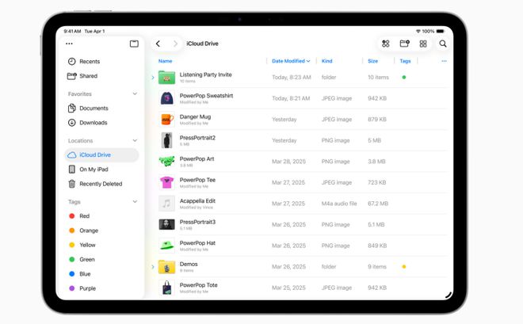Viewport: 523px width, 324px height.
Task: Collapse the Favorites section
Action: pyautogui.click(x=135, y=93)
